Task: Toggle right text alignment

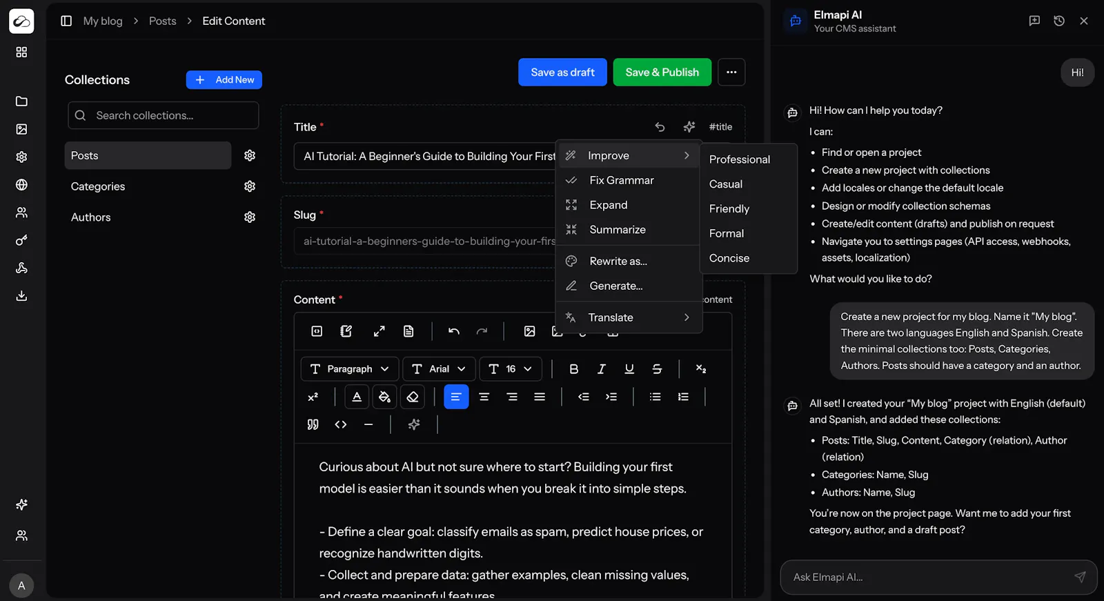Action: click(512, 397)
